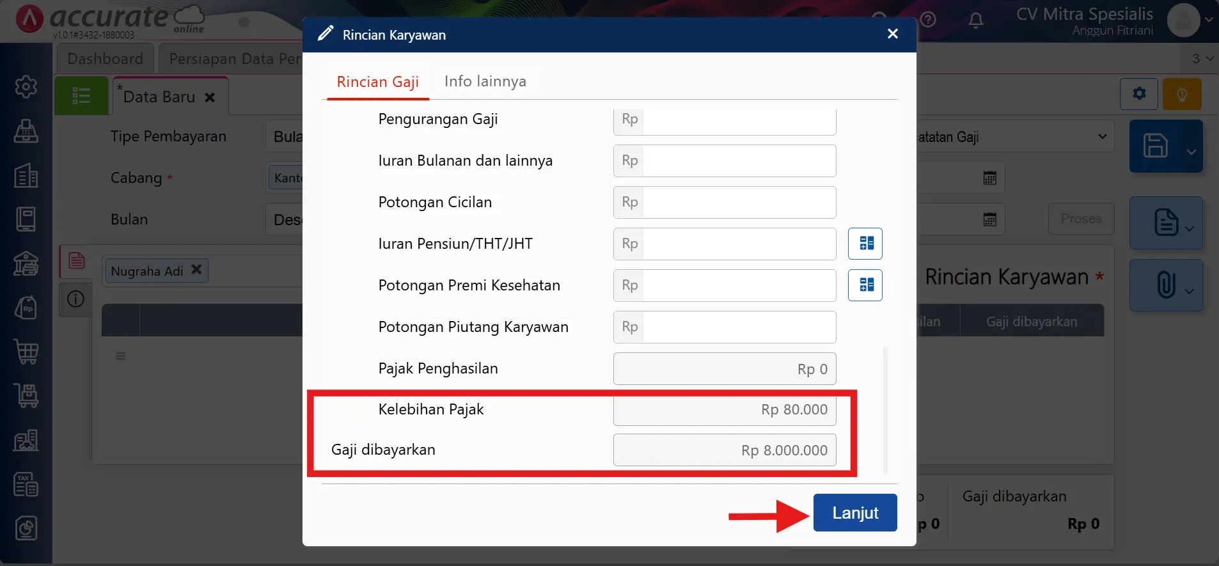Open factory assets module in sidebar
This screenshot has height=566, width=1219.
[26, 440]
